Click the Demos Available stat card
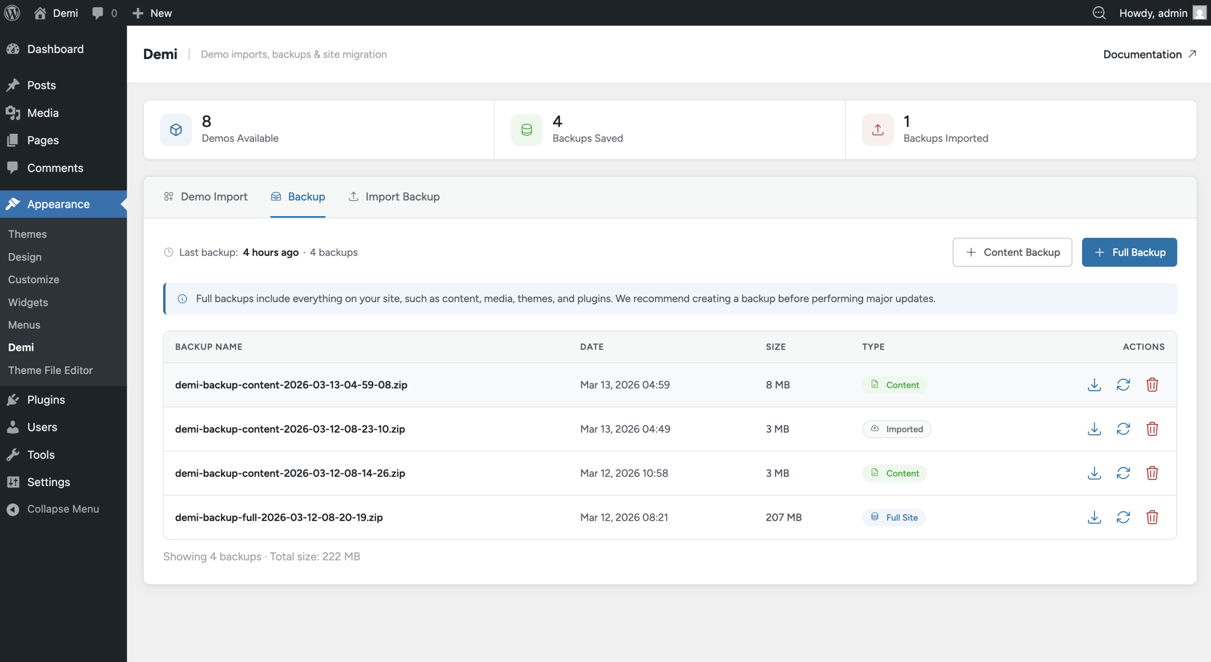This screenshot has height=662, width=1211. pos(318,130)
